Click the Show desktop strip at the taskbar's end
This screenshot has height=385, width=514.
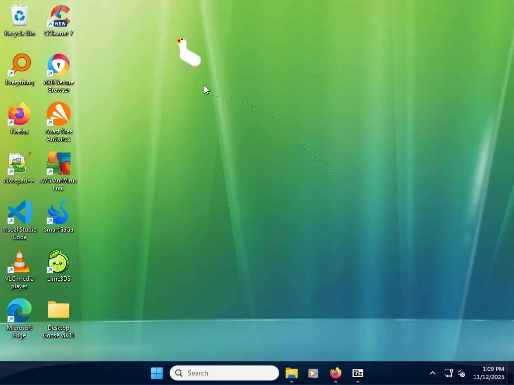[x=511, y=373]
